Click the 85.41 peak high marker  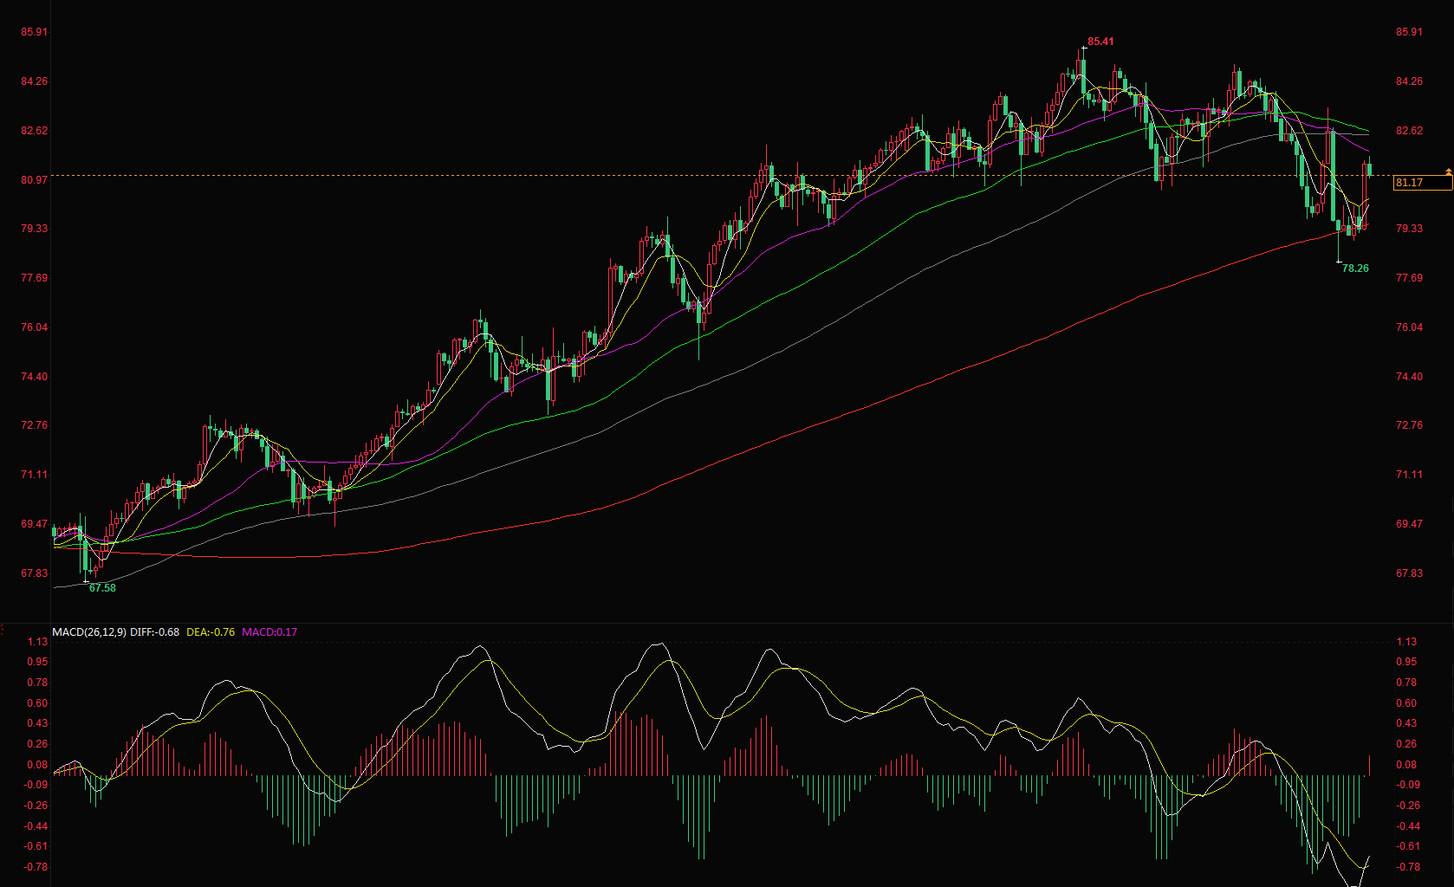1100,42
